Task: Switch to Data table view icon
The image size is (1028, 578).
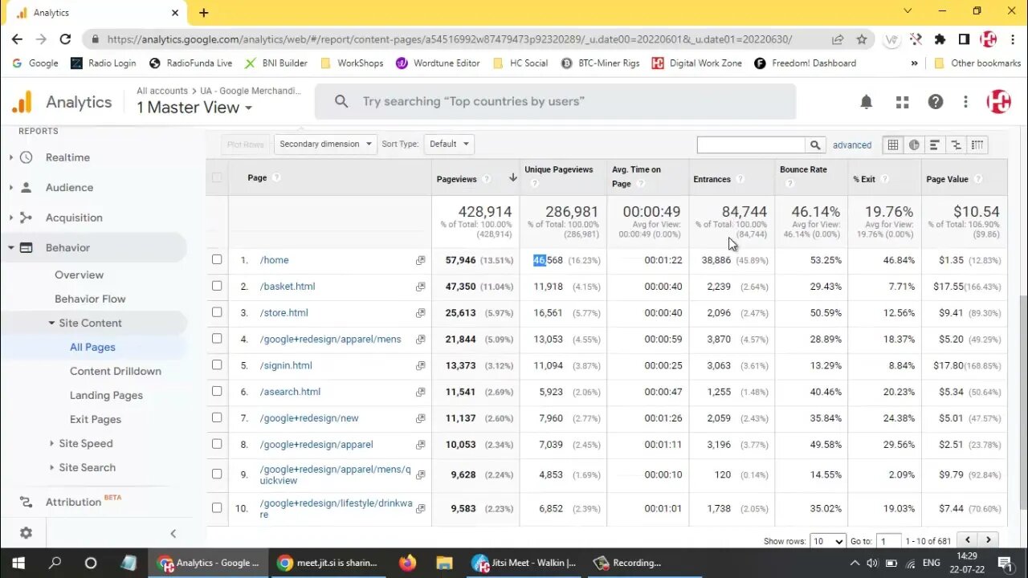Action: tap(893, 145)
